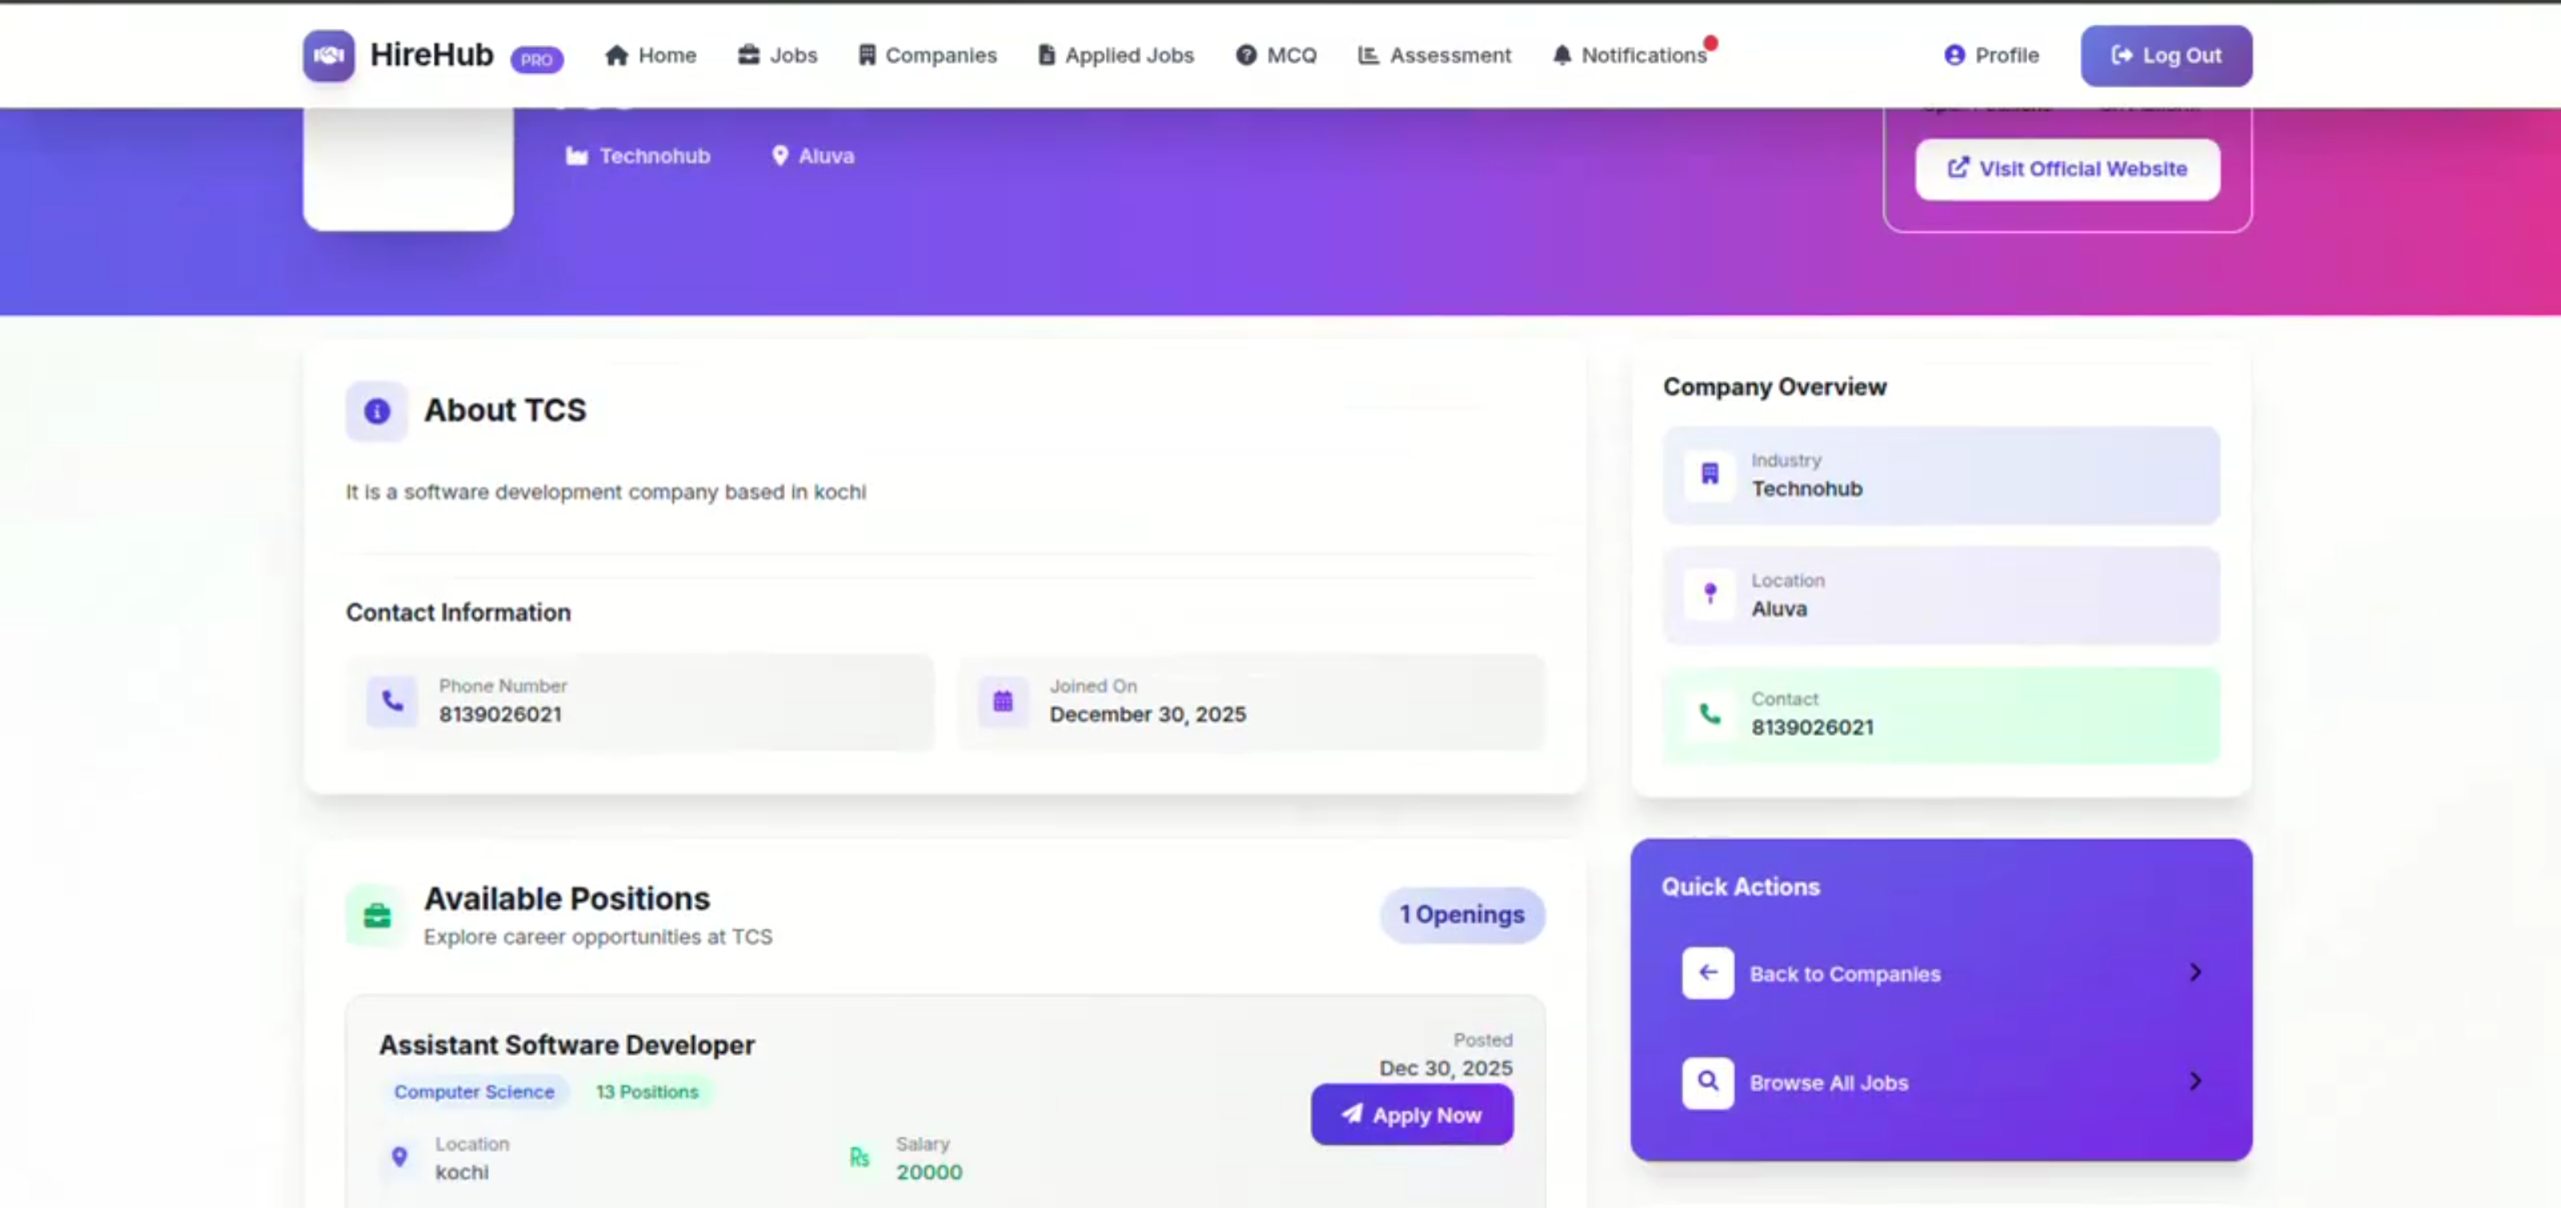
Task: Click the left arrow icon for Back to Companies
Action: point(1707,974)
